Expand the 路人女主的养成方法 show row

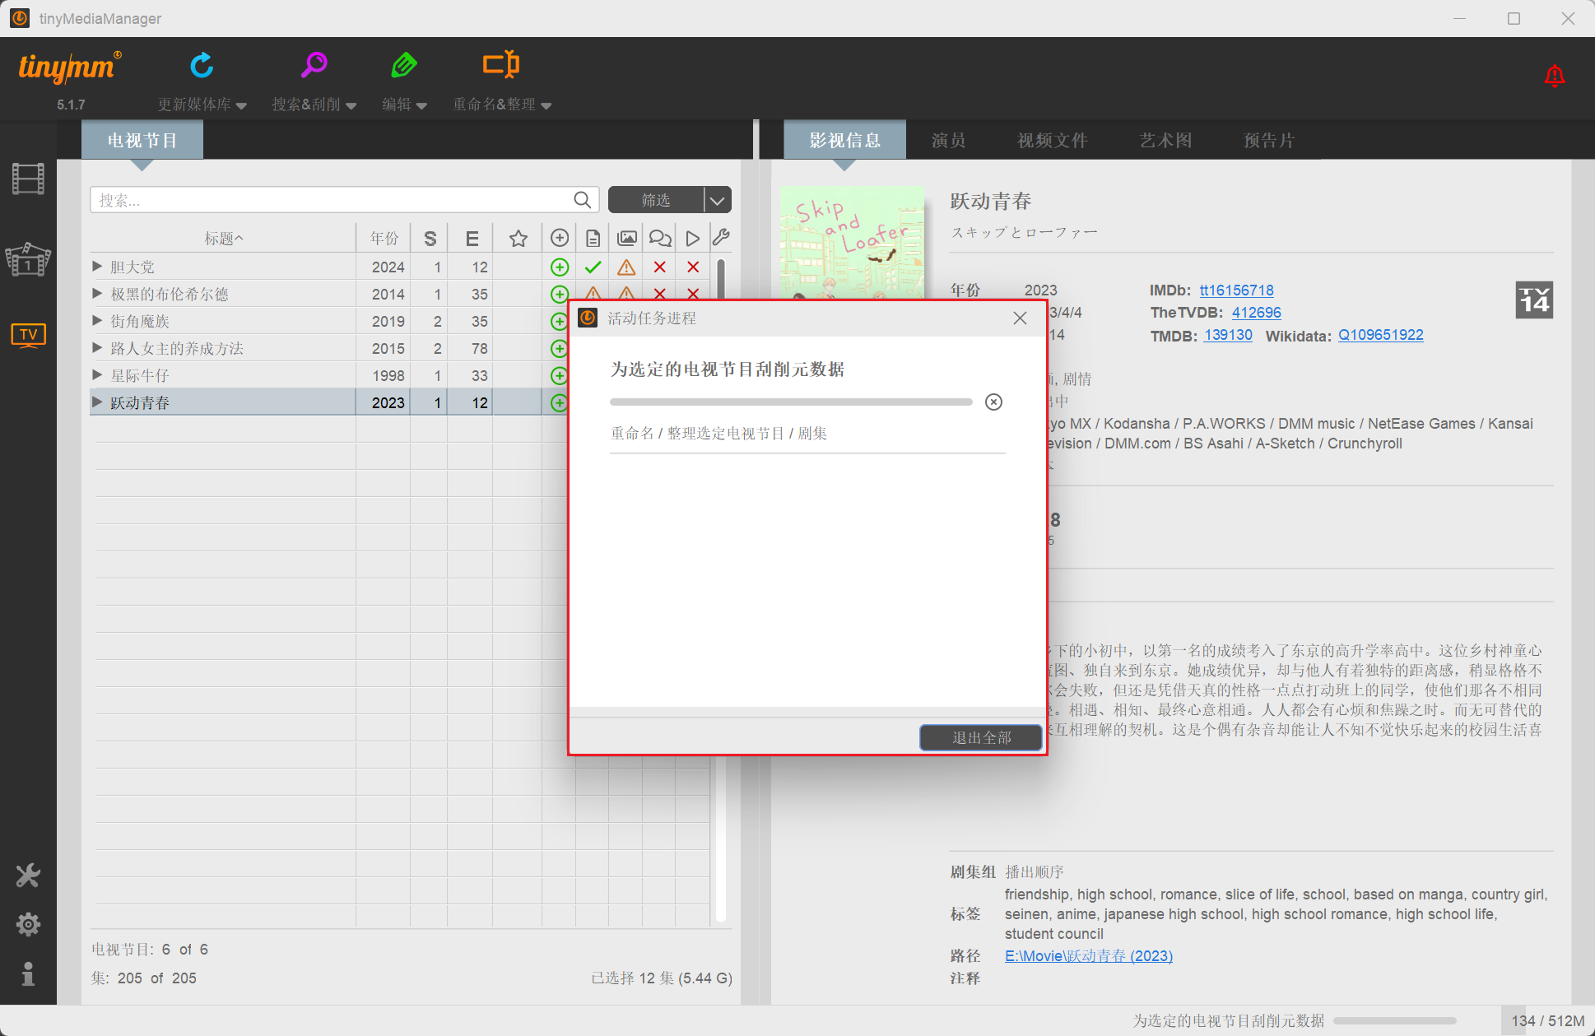[x=97, y=347]
